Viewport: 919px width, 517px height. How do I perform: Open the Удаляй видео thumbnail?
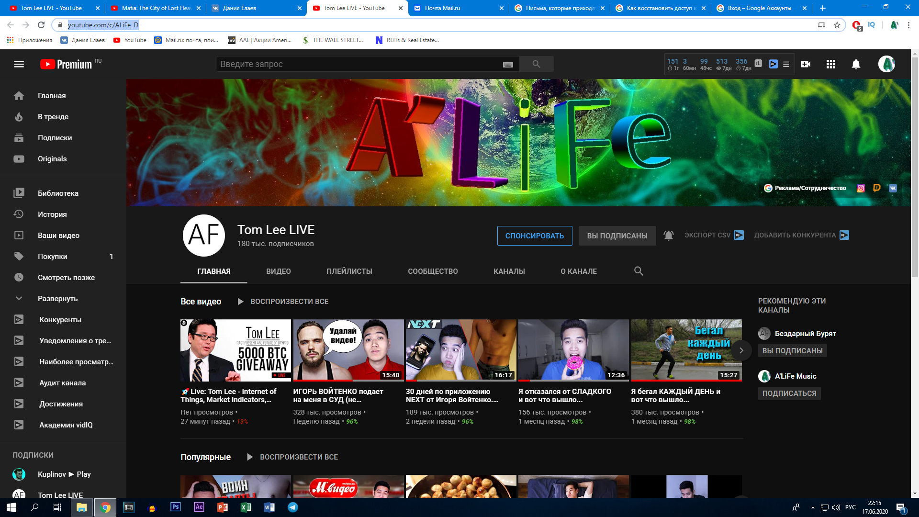(x=348, y=350)
